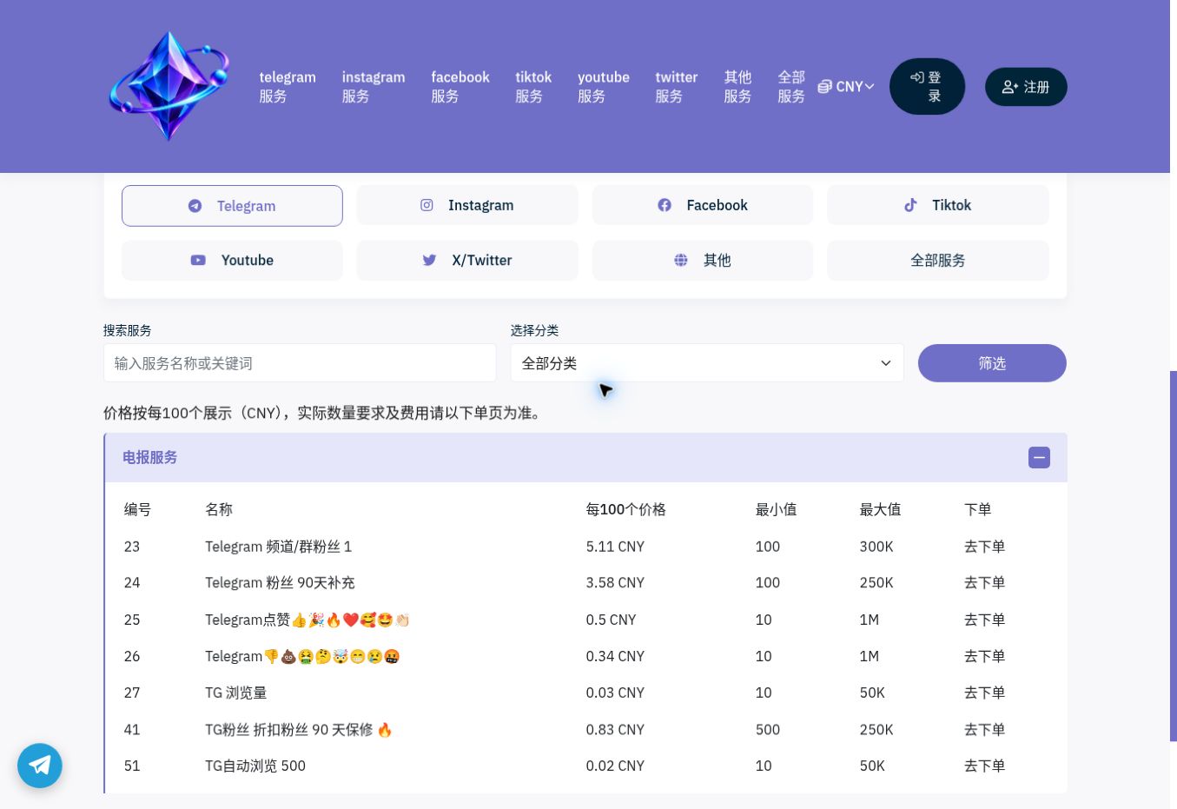Select the Instagram category tab
1177x809 pixels.
(467, 205)
